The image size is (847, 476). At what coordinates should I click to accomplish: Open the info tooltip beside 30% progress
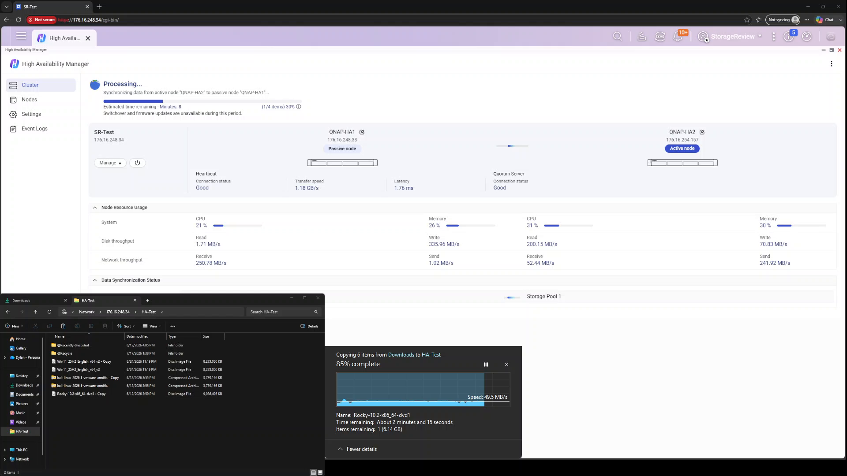[299, 107]
